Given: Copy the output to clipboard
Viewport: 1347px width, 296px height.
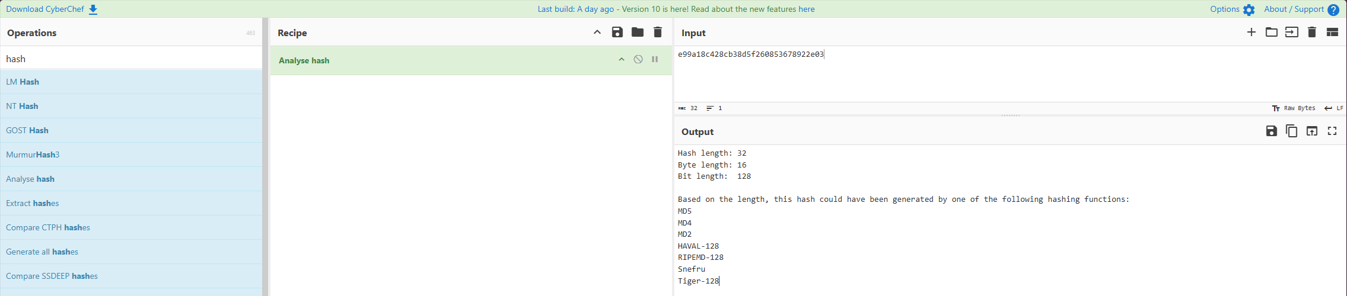Looking at the screenshot, I should click(x=1291, y=131).
